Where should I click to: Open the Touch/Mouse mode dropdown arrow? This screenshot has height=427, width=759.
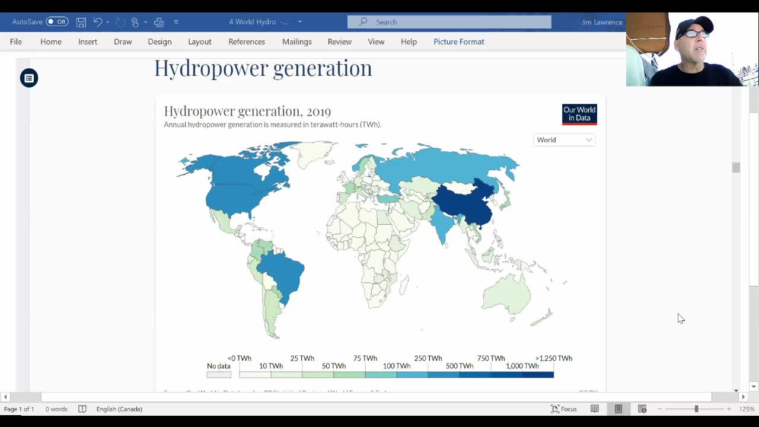pos(145,22)
